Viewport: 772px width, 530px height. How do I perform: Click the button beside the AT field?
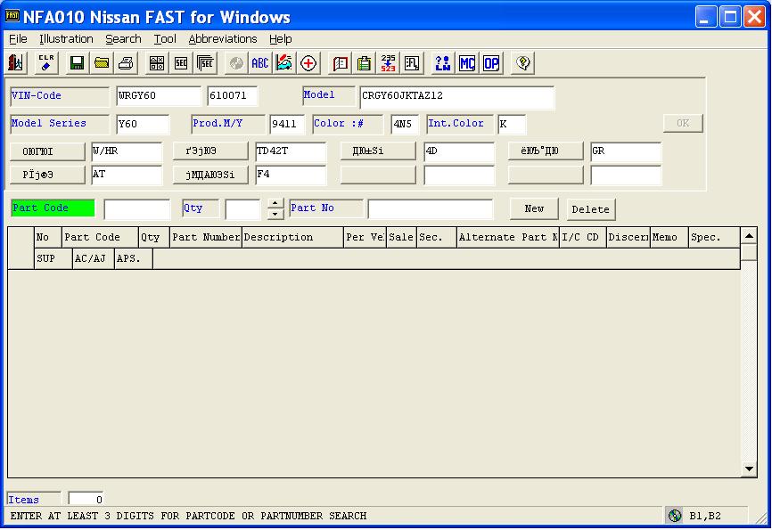coord(47,175)
